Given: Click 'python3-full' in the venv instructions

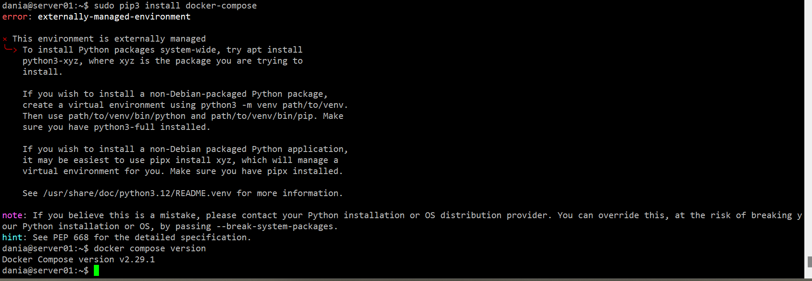Looking at the screenshot, I should click(124, 127).
